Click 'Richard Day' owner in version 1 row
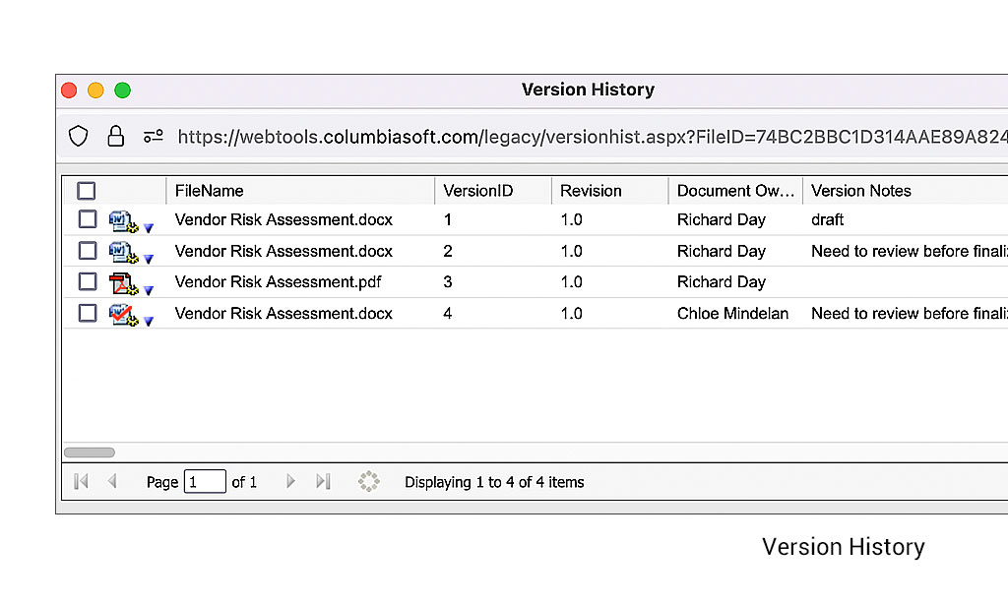This screenshot has height=604, width=1008. 722,219
